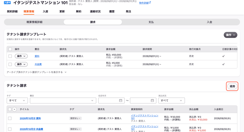The image size is (244, 132).
Task: Click the 発行対象月 column header
Action: click(195, 49)
